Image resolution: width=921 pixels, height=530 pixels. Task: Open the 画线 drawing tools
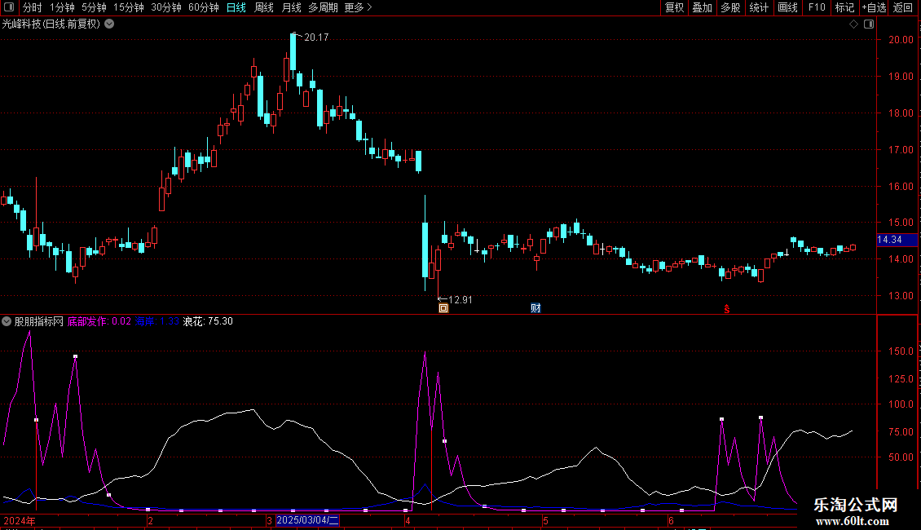(x=787, y=7)
